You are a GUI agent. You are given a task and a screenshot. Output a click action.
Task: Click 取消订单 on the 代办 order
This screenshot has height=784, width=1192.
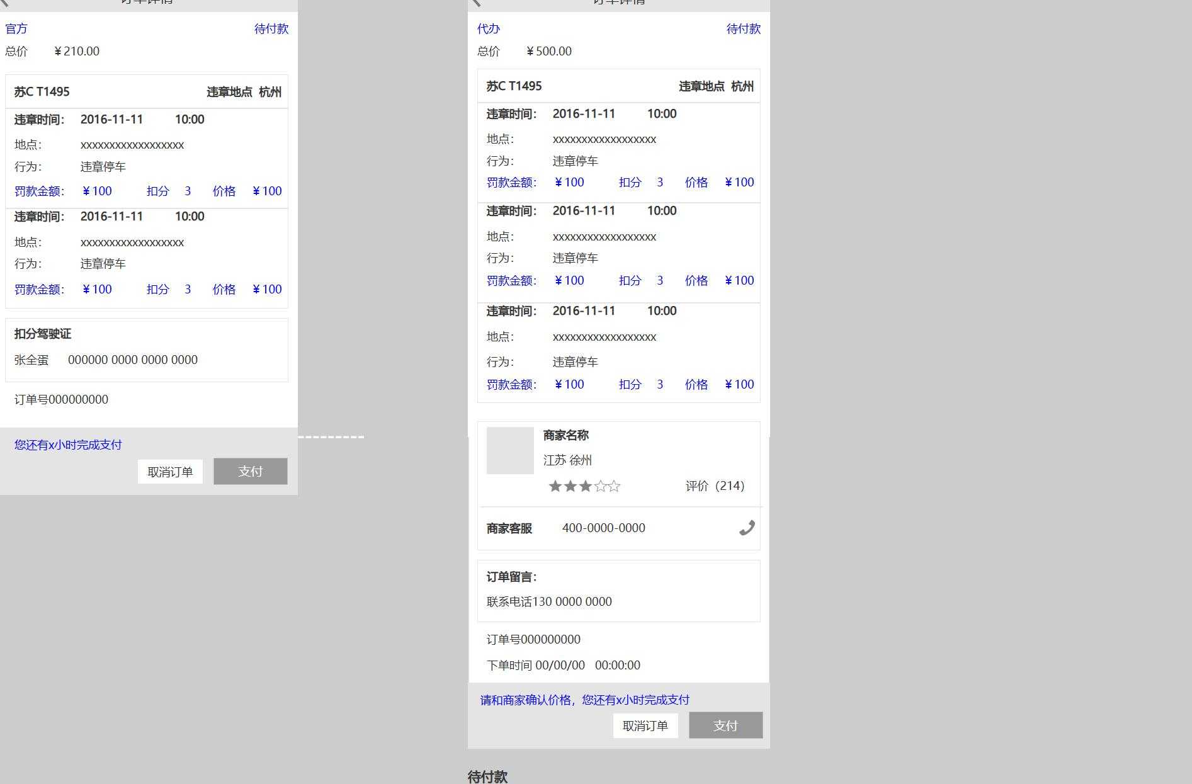[x=645, y=725]
